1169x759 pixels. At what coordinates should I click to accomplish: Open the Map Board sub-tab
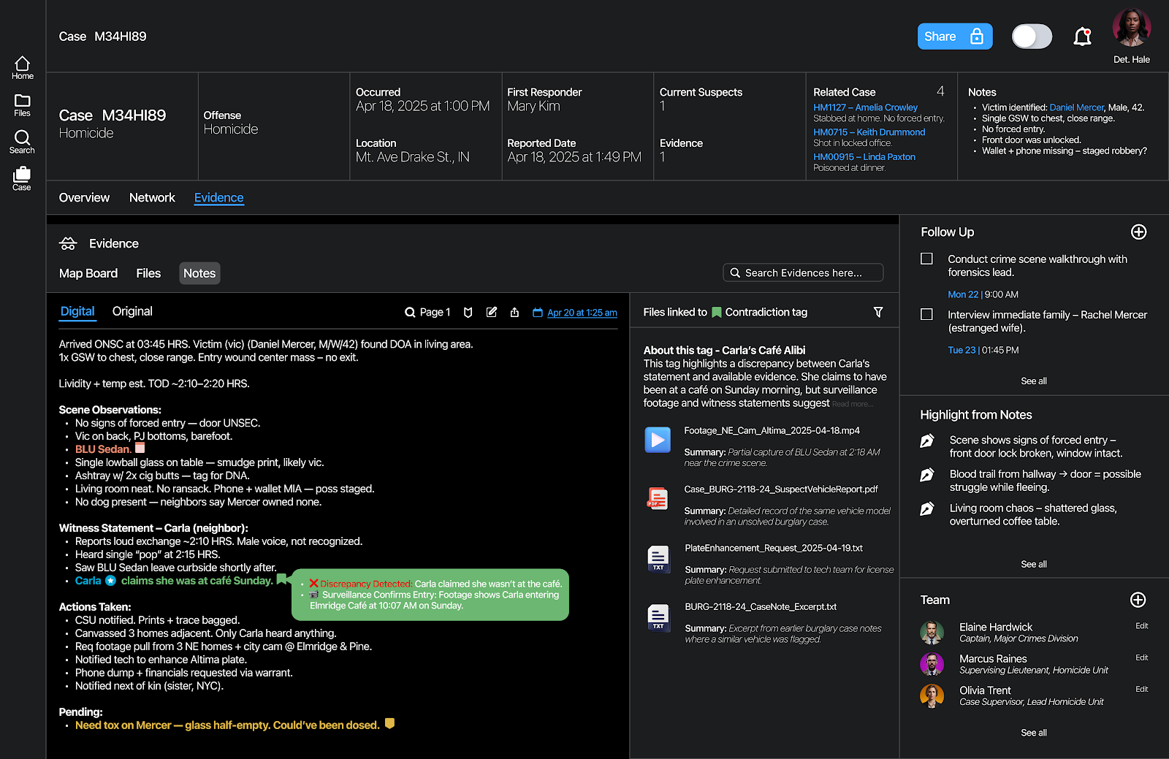coord(88,273)
